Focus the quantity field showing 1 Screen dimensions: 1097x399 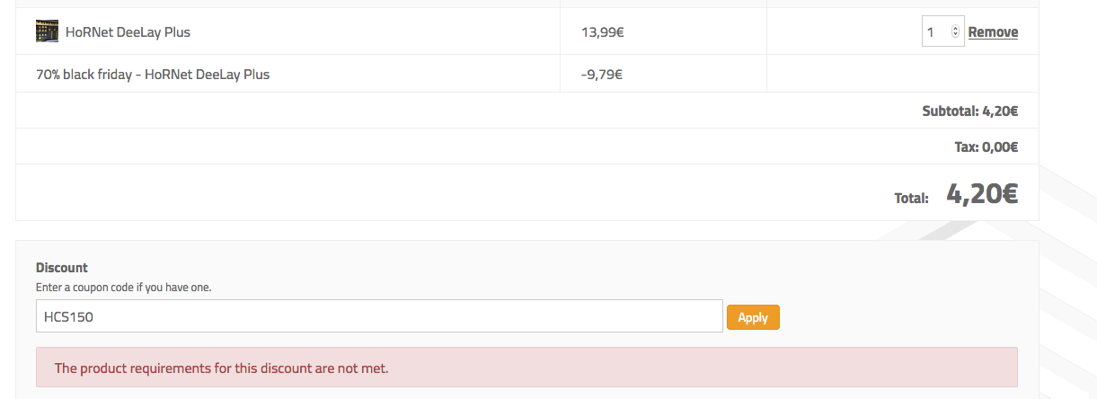click(x=935, y=31)
